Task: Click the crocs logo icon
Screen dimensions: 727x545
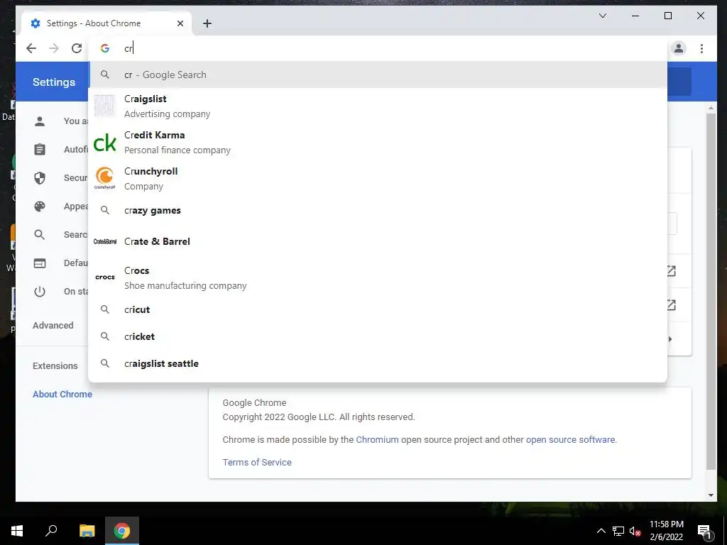Action: [105, 277]
